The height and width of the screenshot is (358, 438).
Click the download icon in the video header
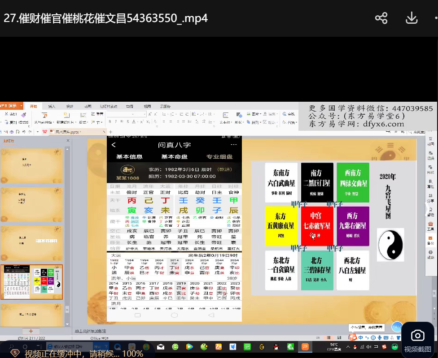click(x=412, y=18)
